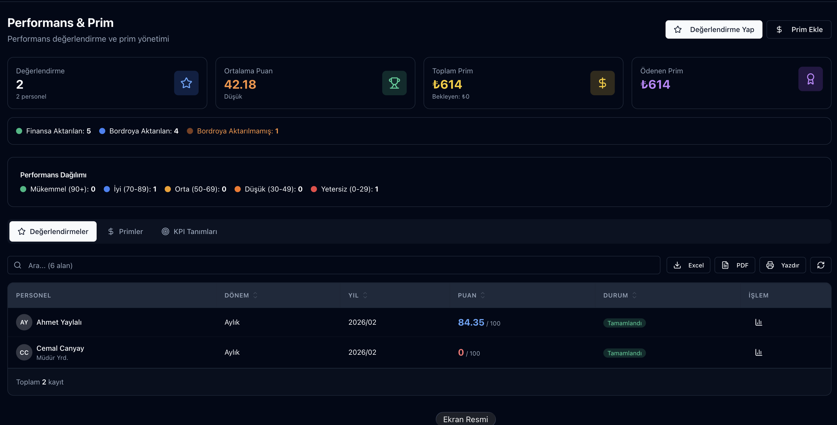Click the refresh icon beside Yazdır
The height and width of the screenshot is (425, 837).
pyautogui.click(x=821, y=265)
